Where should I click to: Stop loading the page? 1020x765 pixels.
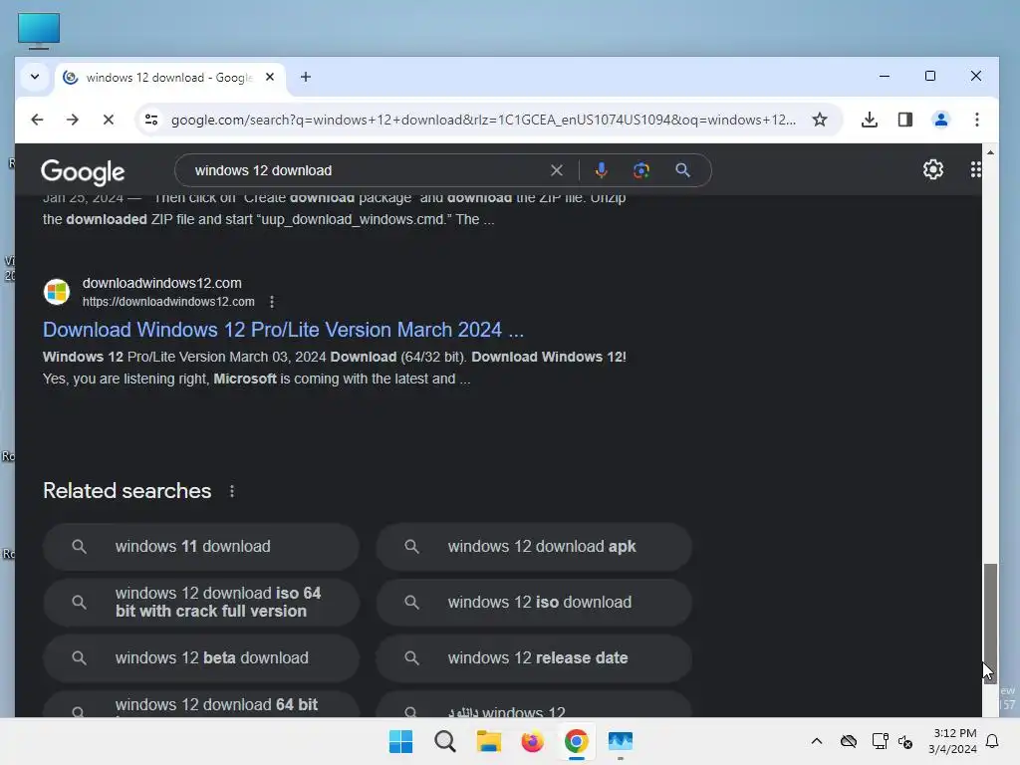tap(109, 120)
